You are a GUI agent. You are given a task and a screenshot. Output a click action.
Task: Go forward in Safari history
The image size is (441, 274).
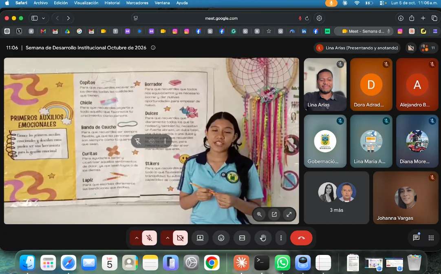point(68,18)
